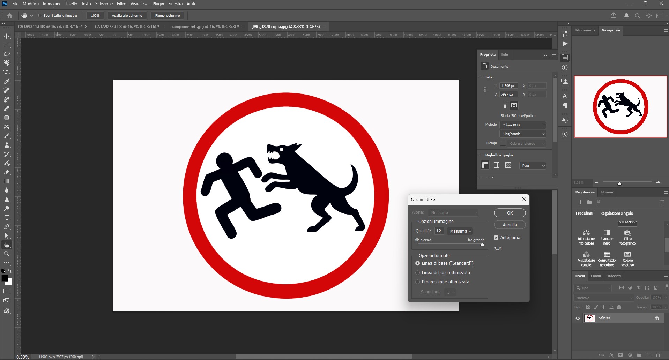Select the Type tool
The image size is (669, 360).
pyautogui.click(x=7, y=217)
